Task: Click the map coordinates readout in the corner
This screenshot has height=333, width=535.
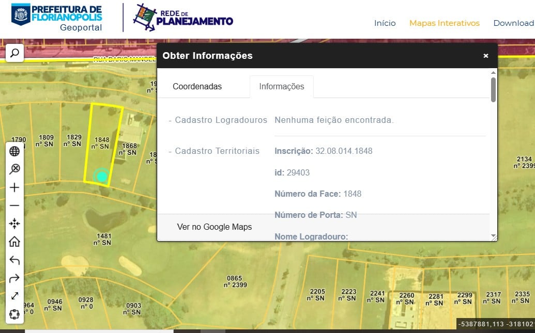Action: [x=496, y=324]
